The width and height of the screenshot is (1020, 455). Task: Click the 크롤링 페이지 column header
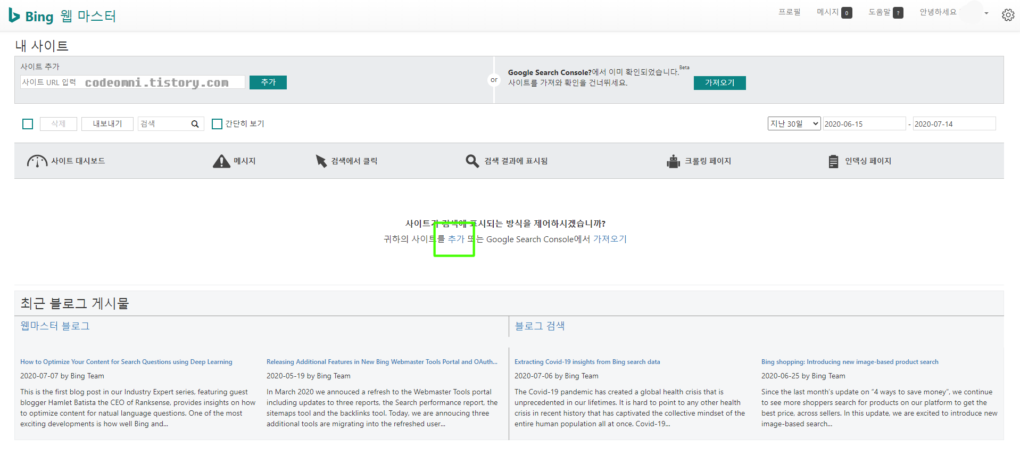tap(708, 161)
